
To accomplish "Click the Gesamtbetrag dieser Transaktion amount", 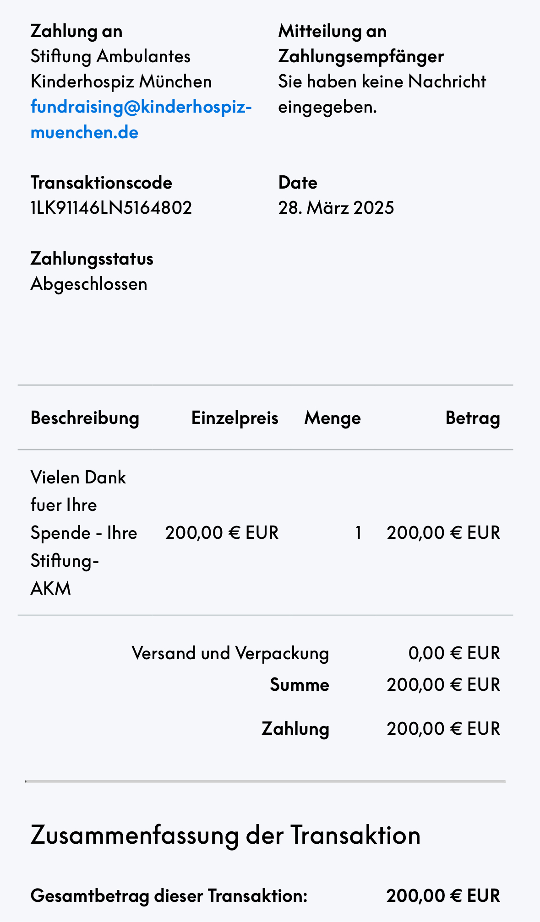I will pyautogui.click(x=443, y=896).
